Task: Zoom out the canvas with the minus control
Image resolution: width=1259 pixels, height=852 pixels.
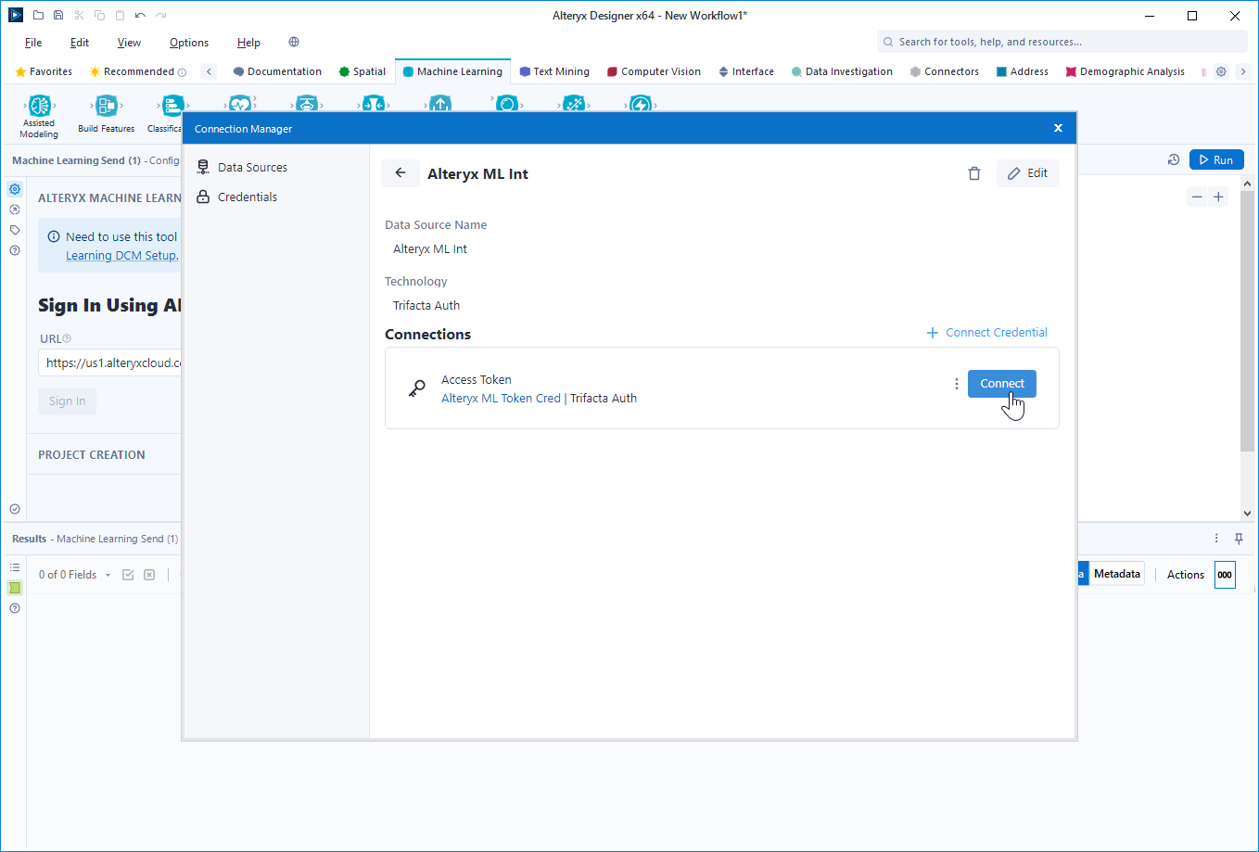Action: [x=1197, y=197]
